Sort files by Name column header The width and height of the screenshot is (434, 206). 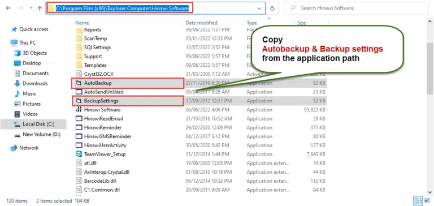82,23
